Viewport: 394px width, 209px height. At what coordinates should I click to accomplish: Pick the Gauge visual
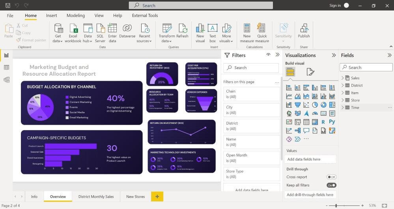tap(315, 114)
